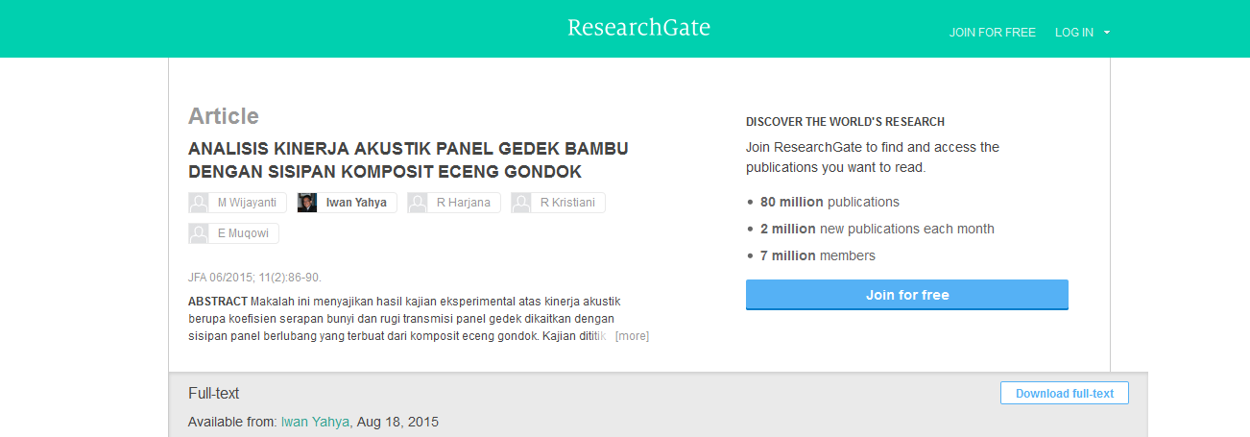This screenshot has width=1250, height=437.
Task: Open the Iwan Yahya available-from link
Action: (x=316, y=422)
